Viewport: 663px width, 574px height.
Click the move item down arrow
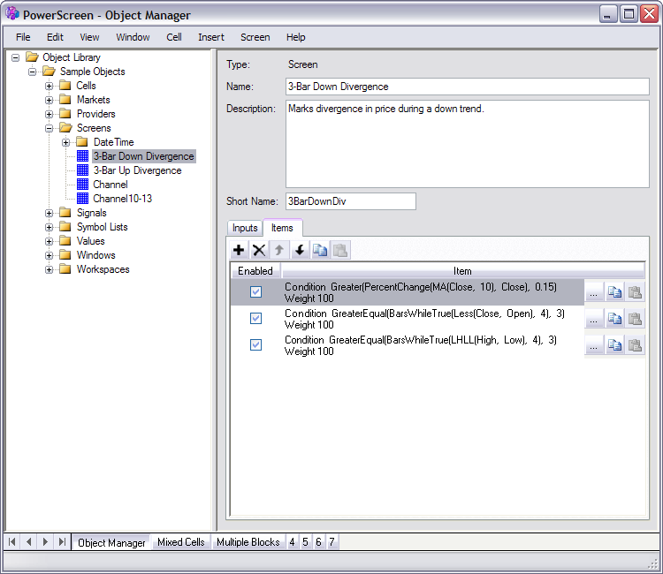300,251
